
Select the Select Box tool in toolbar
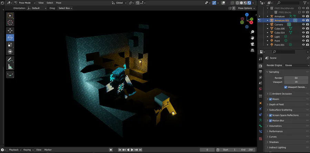[x=10, y=15]
